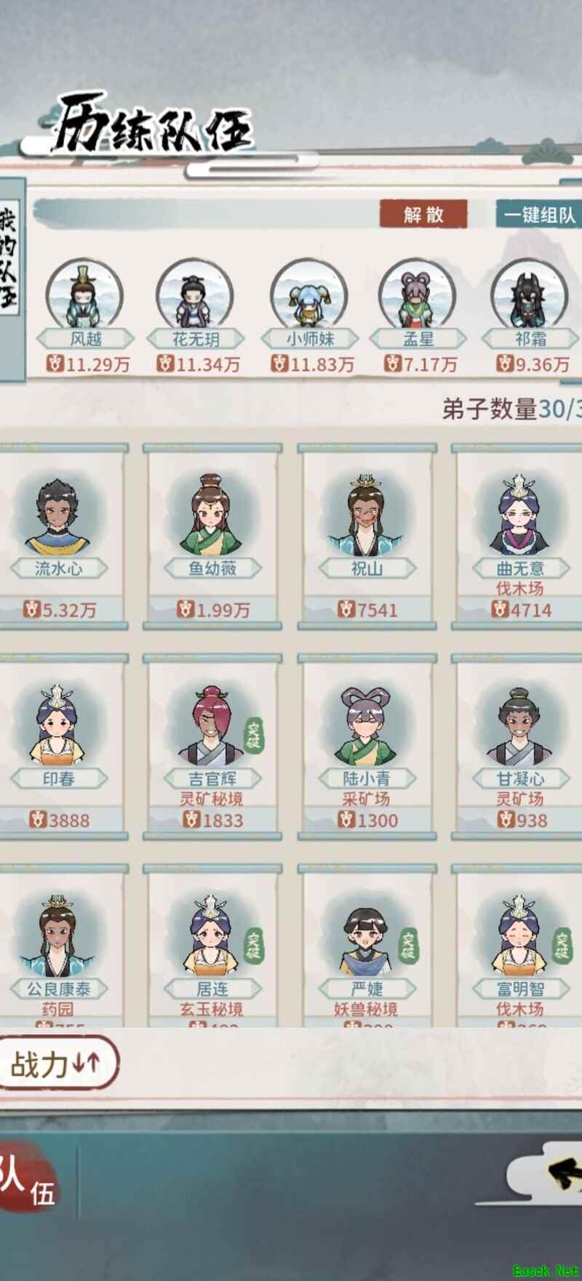Tap the 小师妹 team avatar
Viewport: 582px width, 1281px height.
[x=308, y=295]
